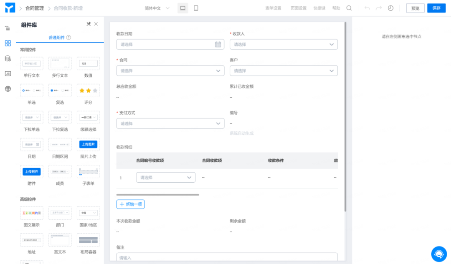Open the chat bubble at bottom right
Viewport: 451px width, 264px height.
click(439, 254)
